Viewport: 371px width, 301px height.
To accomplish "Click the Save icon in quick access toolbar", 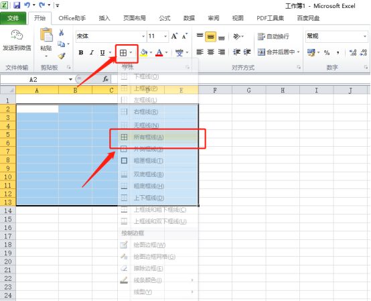I will coord(17,5).
